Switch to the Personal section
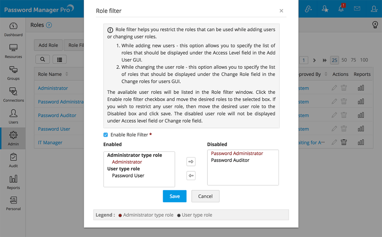This screenshot has height=237, width=382. coord(13,203)
